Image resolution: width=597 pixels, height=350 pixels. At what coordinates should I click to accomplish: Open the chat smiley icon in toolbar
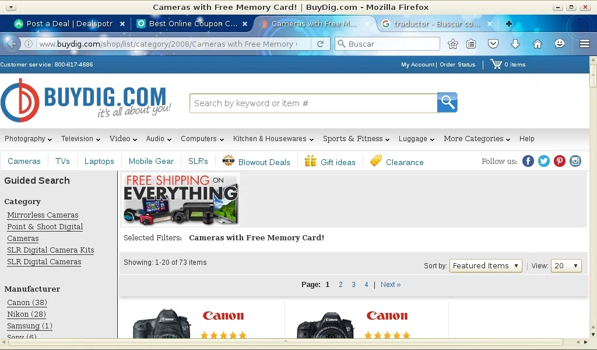tap(559, 44)
